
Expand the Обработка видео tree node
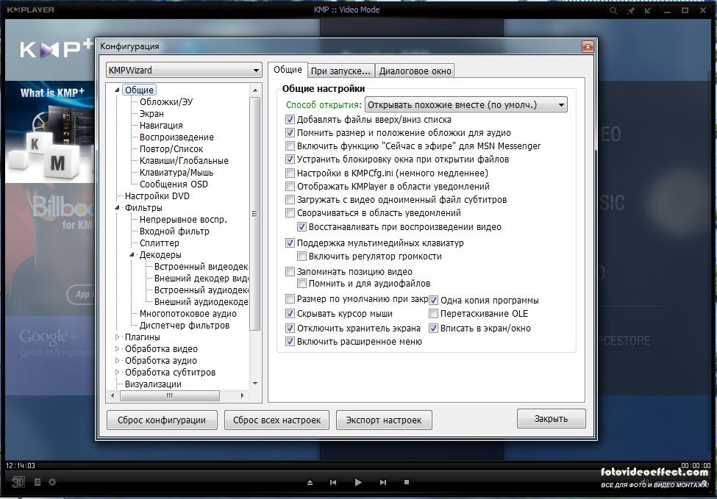(x=118, y=349)
